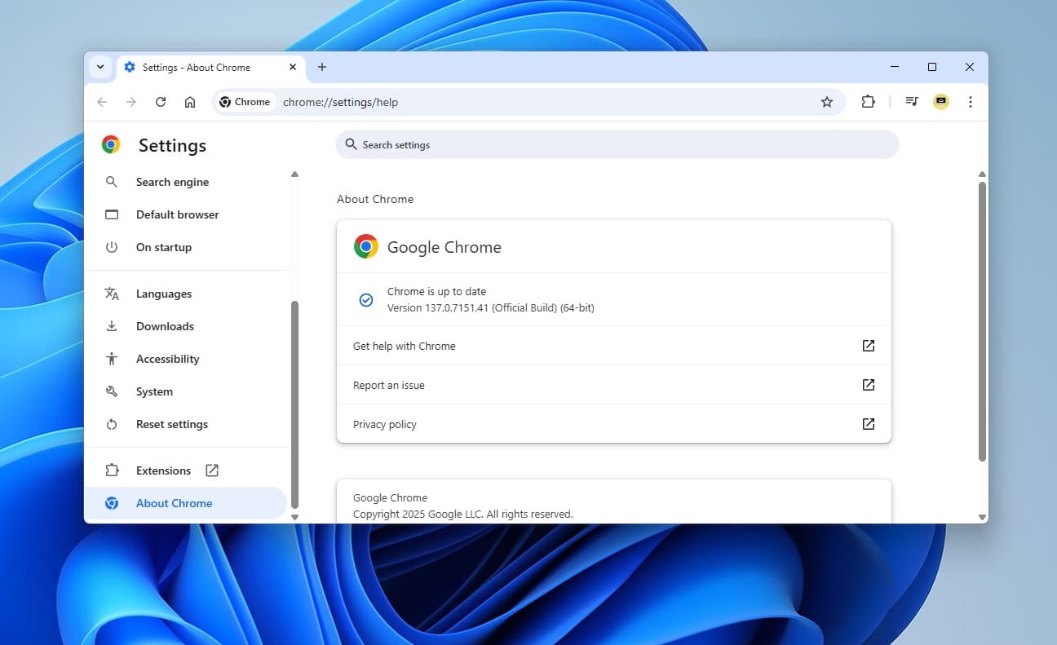Open a new tab with plus button
This screenshot has width=1057, height=645.
(322, 67)
